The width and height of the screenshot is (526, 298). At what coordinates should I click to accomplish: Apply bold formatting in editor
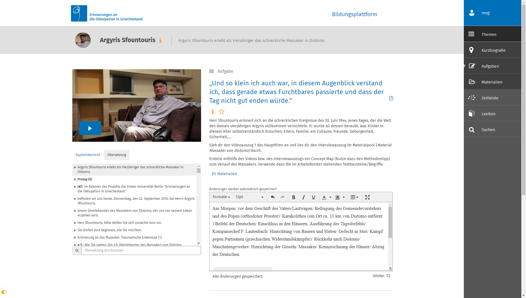point(293,197)
